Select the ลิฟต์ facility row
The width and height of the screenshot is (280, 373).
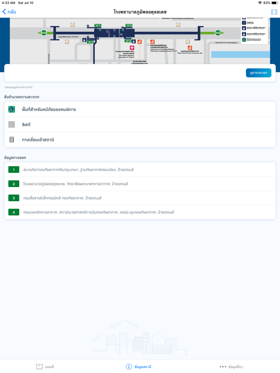click(140, 125)
